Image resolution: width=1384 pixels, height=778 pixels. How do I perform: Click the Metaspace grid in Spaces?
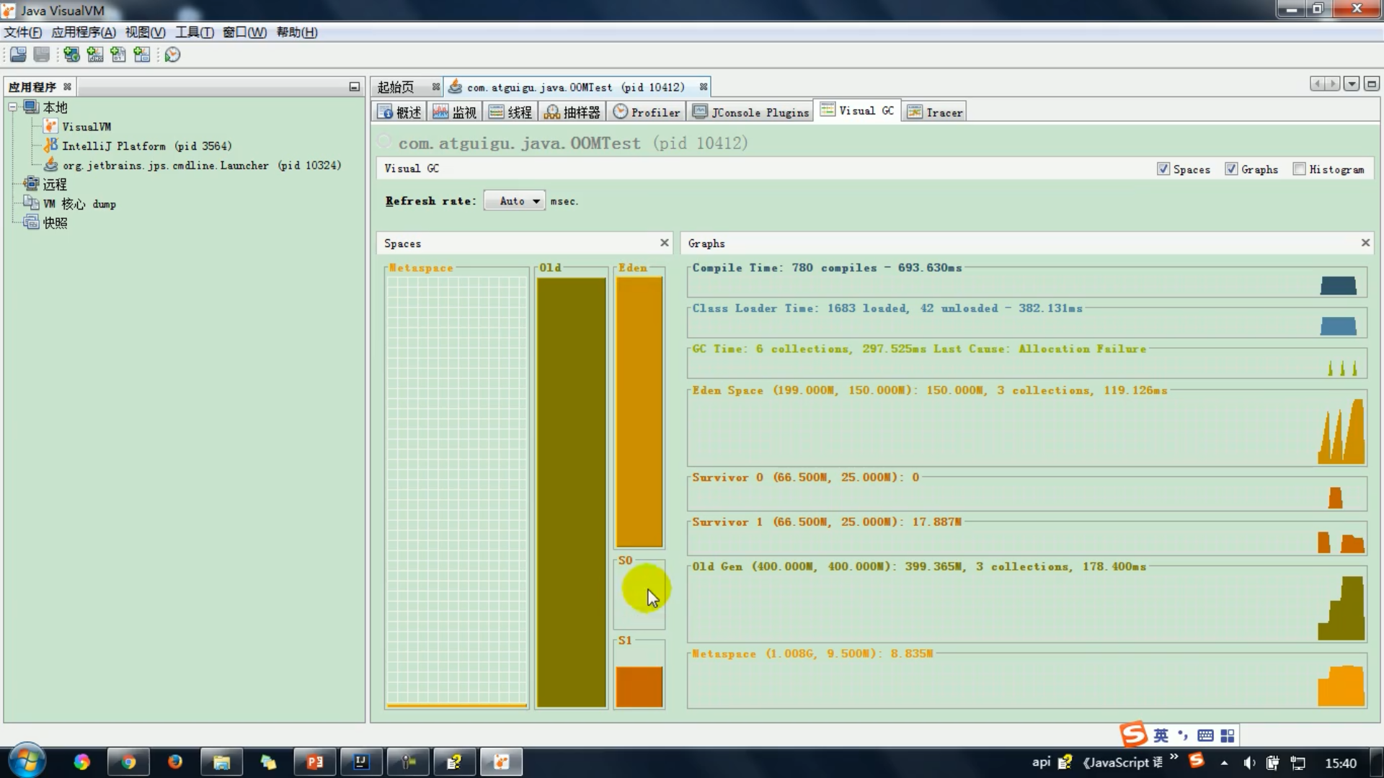tap(456, 491)
